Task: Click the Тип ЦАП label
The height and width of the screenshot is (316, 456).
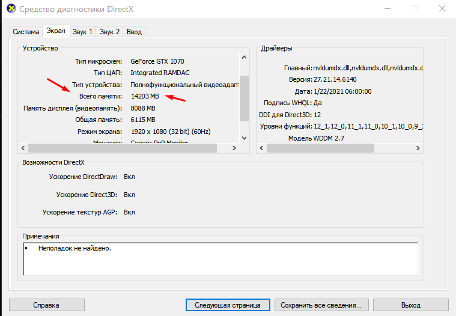Action: pyautogui.click(x=108, y=73)
